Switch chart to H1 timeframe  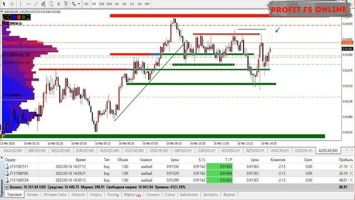tap(117, 4)
